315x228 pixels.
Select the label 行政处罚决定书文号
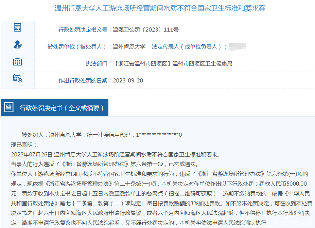point(83,30)
